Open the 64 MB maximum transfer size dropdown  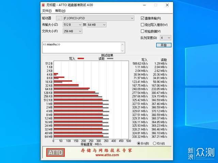97,25
